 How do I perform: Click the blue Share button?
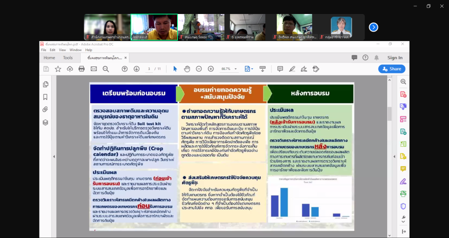click(x=392, y=69)
